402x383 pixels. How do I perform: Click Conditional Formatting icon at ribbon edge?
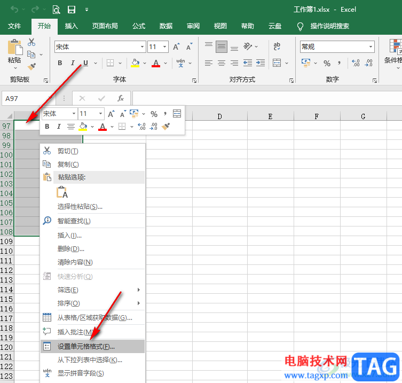(396, 46)
